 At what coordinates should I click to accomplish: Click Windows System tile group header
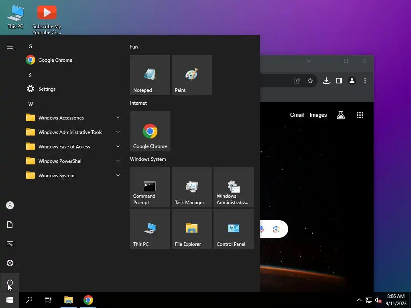pyautogui.click(x=148, y=159)
